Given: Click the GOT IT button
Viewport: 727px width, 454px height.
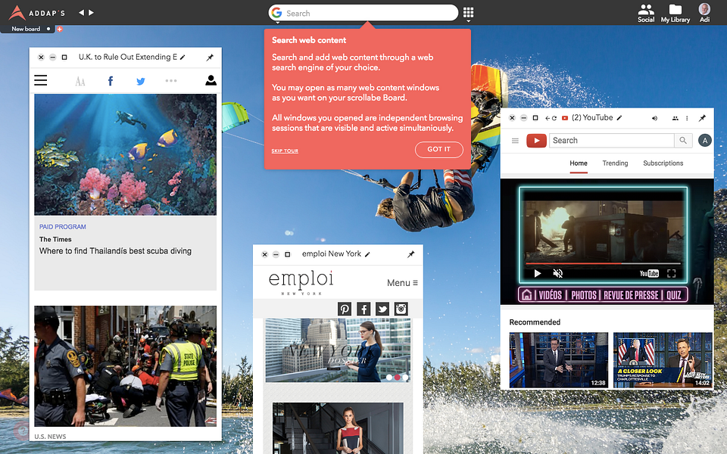Looking at the screenshot, I should click(438, 149).
